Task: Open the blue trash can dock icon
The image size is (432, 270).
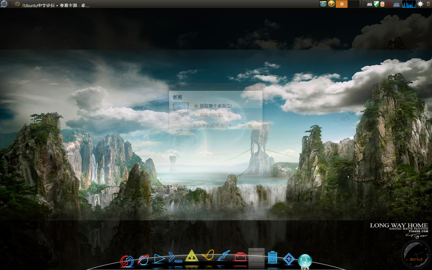Action: [273, 257]
